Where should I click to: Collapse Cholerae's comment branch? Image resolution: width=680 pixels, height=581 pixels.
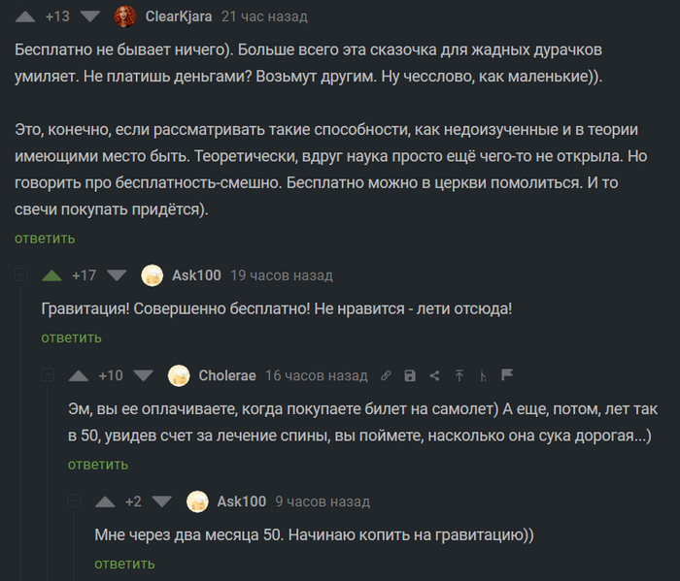point(48,376)
